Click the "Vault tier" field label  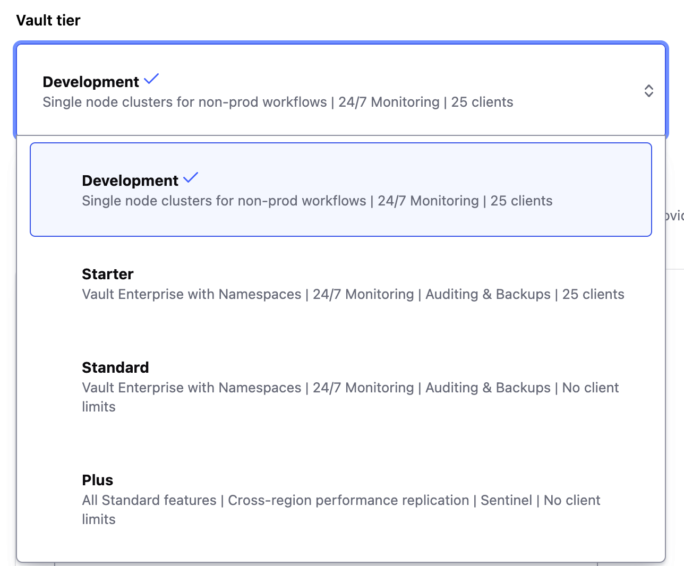[x=48, y=20]
